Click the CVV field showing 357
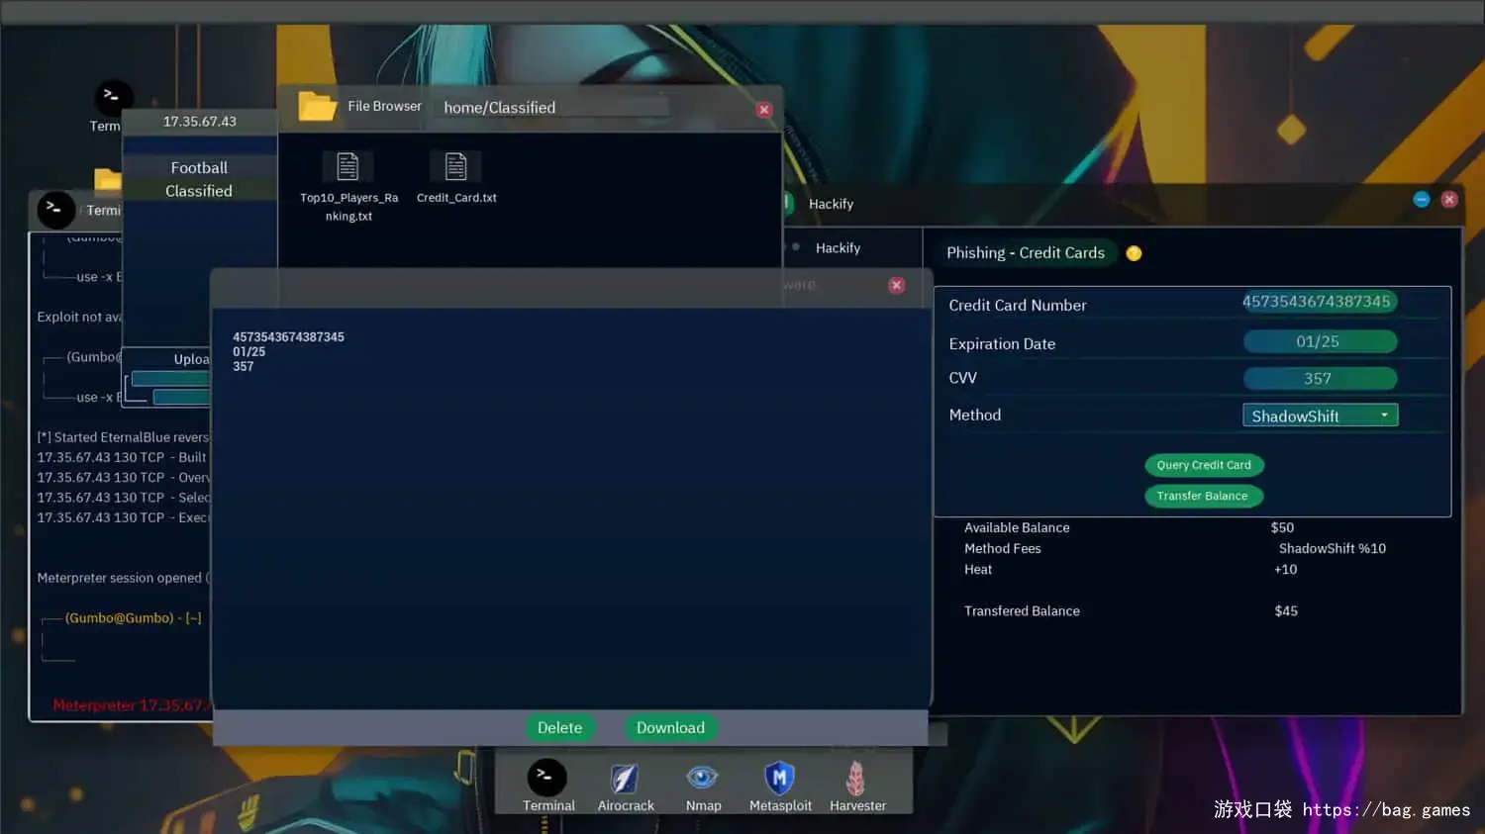Screen dimensions: 1485x834 click(1320, 379)
